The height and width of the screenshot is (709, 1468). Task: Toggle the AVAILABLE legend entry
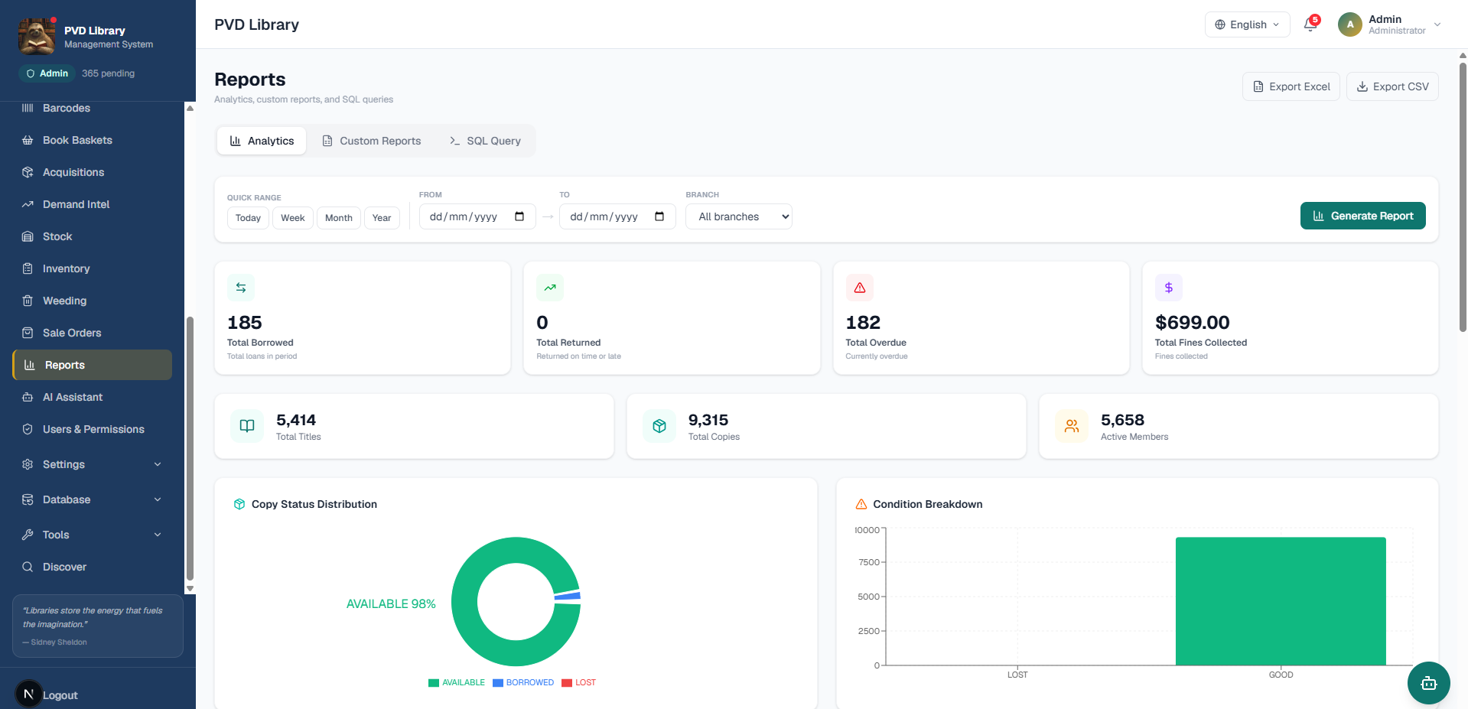pyautogui.click(x=457, y=682)
